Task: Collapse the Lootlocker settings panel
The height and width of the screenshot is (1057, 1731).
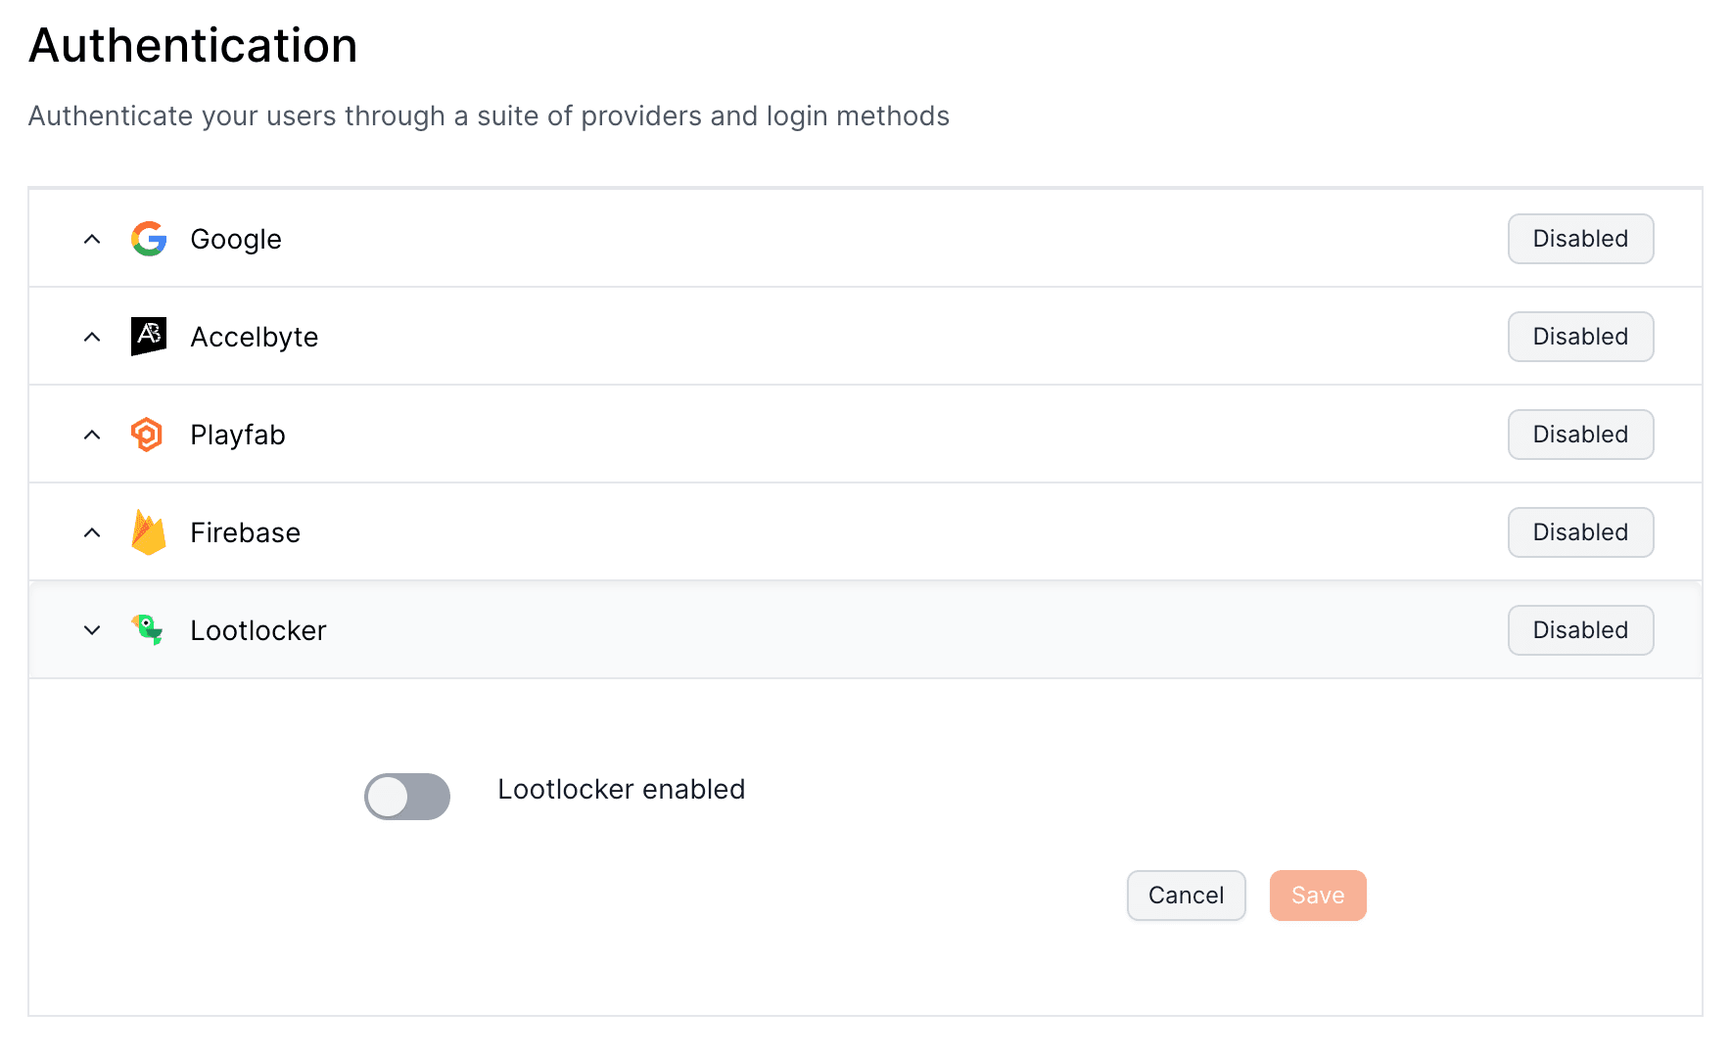Action: [x=91, y=630]
